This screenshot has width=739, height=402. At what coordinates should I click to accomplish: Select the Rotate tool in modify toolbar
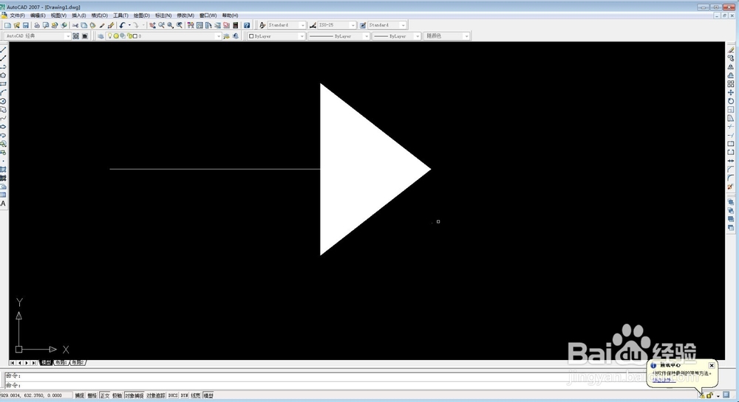click(731, 101)
